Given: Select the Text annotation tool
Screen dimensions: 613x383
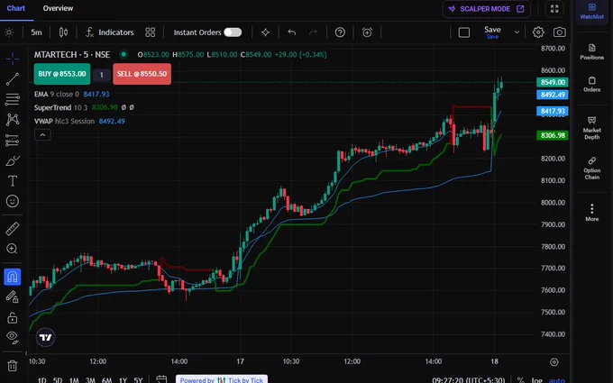Looking at the screenshot, I should coord(13,181).
